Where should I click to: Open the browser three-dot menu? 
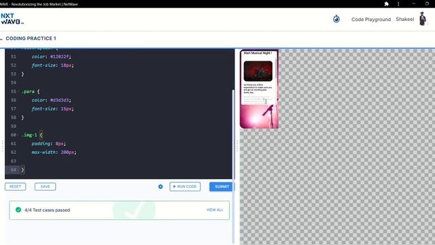click(398, 4)
